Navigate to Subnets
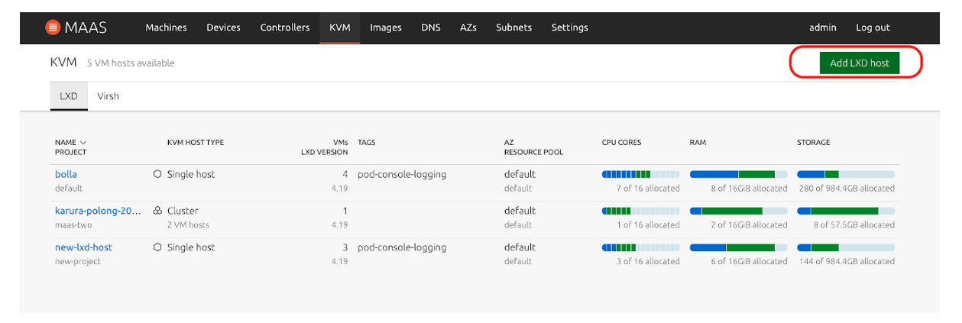This screenshot has height=323, width=962. [x=513, y=27]
